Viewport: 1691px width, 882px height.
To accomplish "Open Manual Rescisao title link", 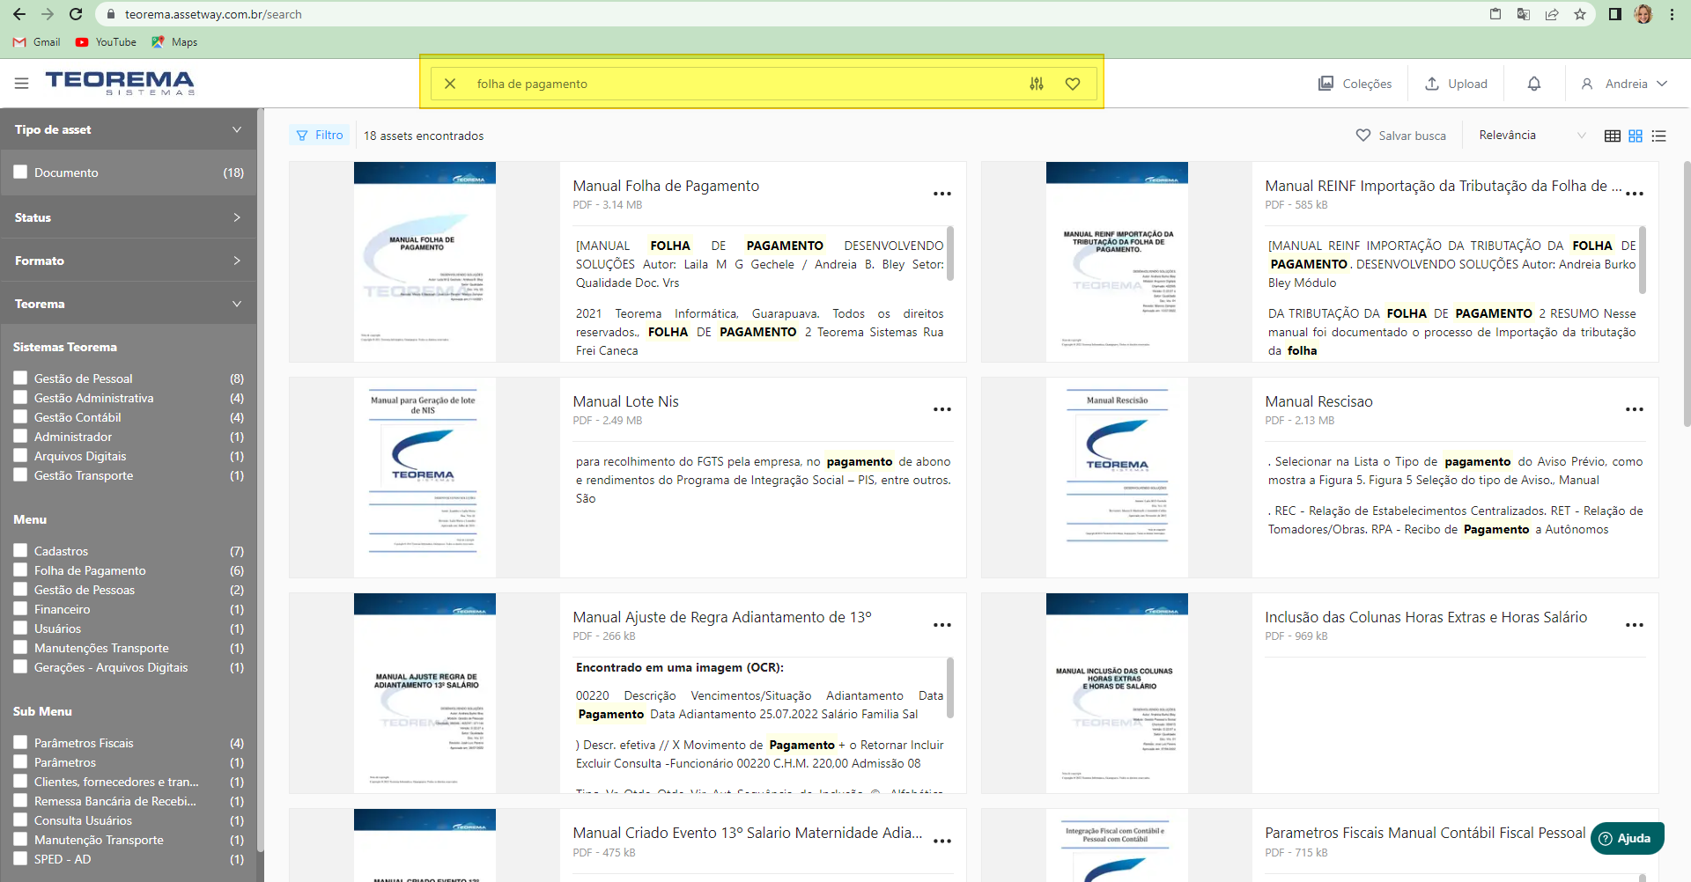I will 1318,401.
